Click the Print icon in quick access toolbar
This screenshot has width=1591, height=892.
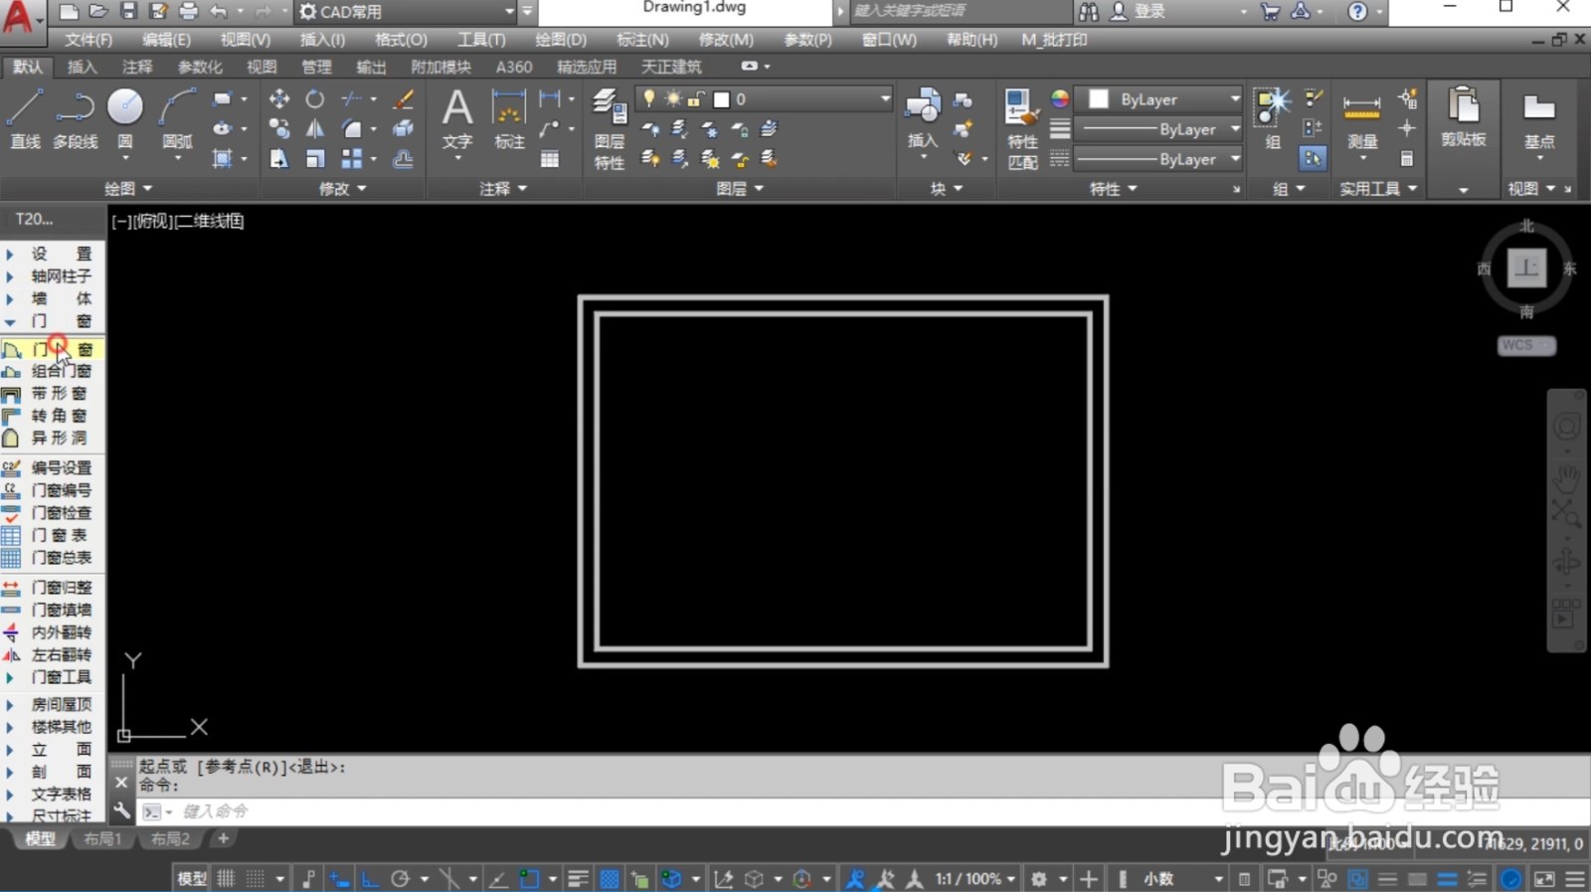(188, 12)
